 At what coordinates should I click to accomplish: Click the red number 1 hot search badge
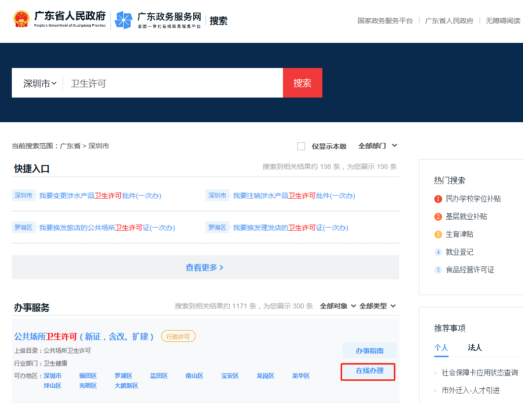point(438,198)
